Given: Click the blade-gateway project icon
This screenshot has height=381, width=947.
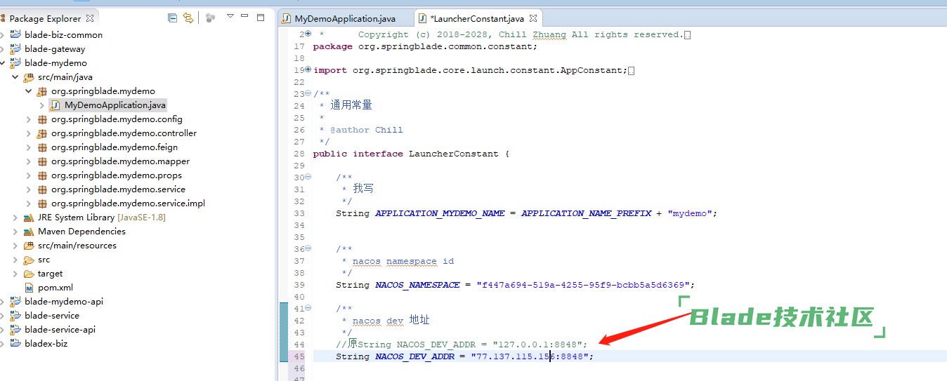Looking at the screenshot, I should [x=15, y=48].
